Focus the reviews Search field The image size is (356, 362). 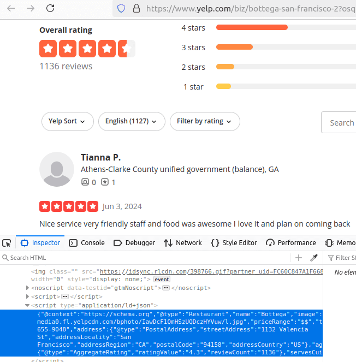point(339,122)
